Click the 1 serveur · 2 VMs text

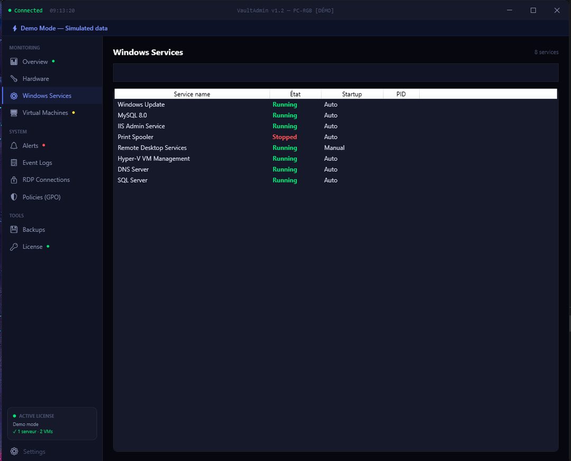point(33,431)
